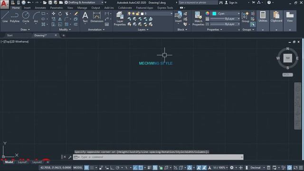304x171 pixels.
Task: Click the Customize command line wrench icon
Action: tap(70, 157)
